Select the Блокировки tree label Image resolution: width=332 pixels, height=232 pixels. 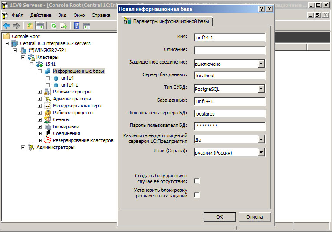tap(66, 126)
